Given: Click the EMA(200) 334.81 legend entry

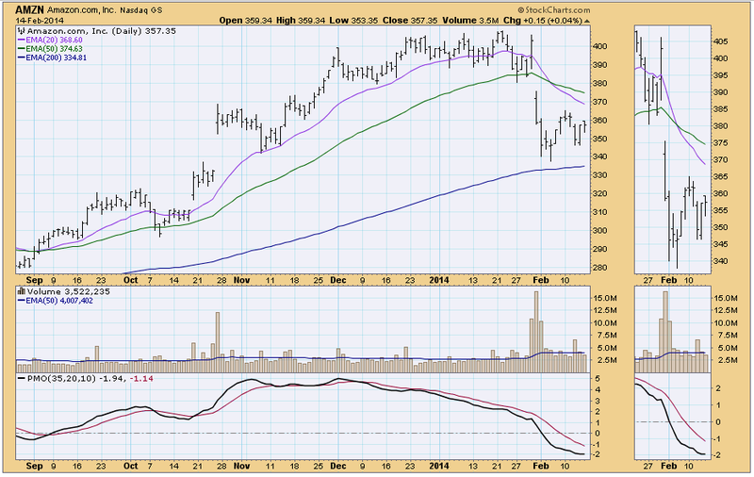Looking at the screenshot, I should (57, 58).
